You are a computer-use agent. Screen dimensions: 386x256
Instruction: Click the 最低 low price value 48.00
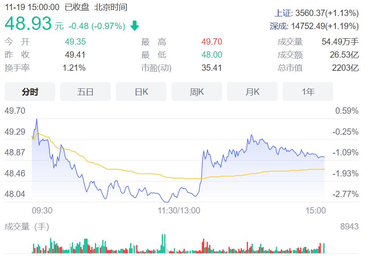pos(212,55)
